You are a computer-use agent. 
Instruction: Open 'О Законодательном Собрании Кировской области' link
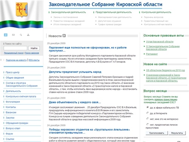point(163,48)
